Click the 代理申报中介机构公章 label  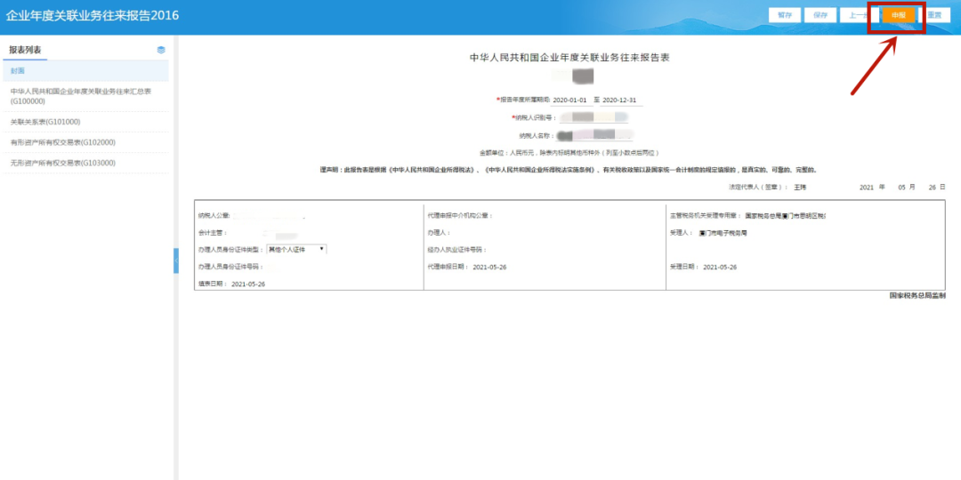[460, 215]
